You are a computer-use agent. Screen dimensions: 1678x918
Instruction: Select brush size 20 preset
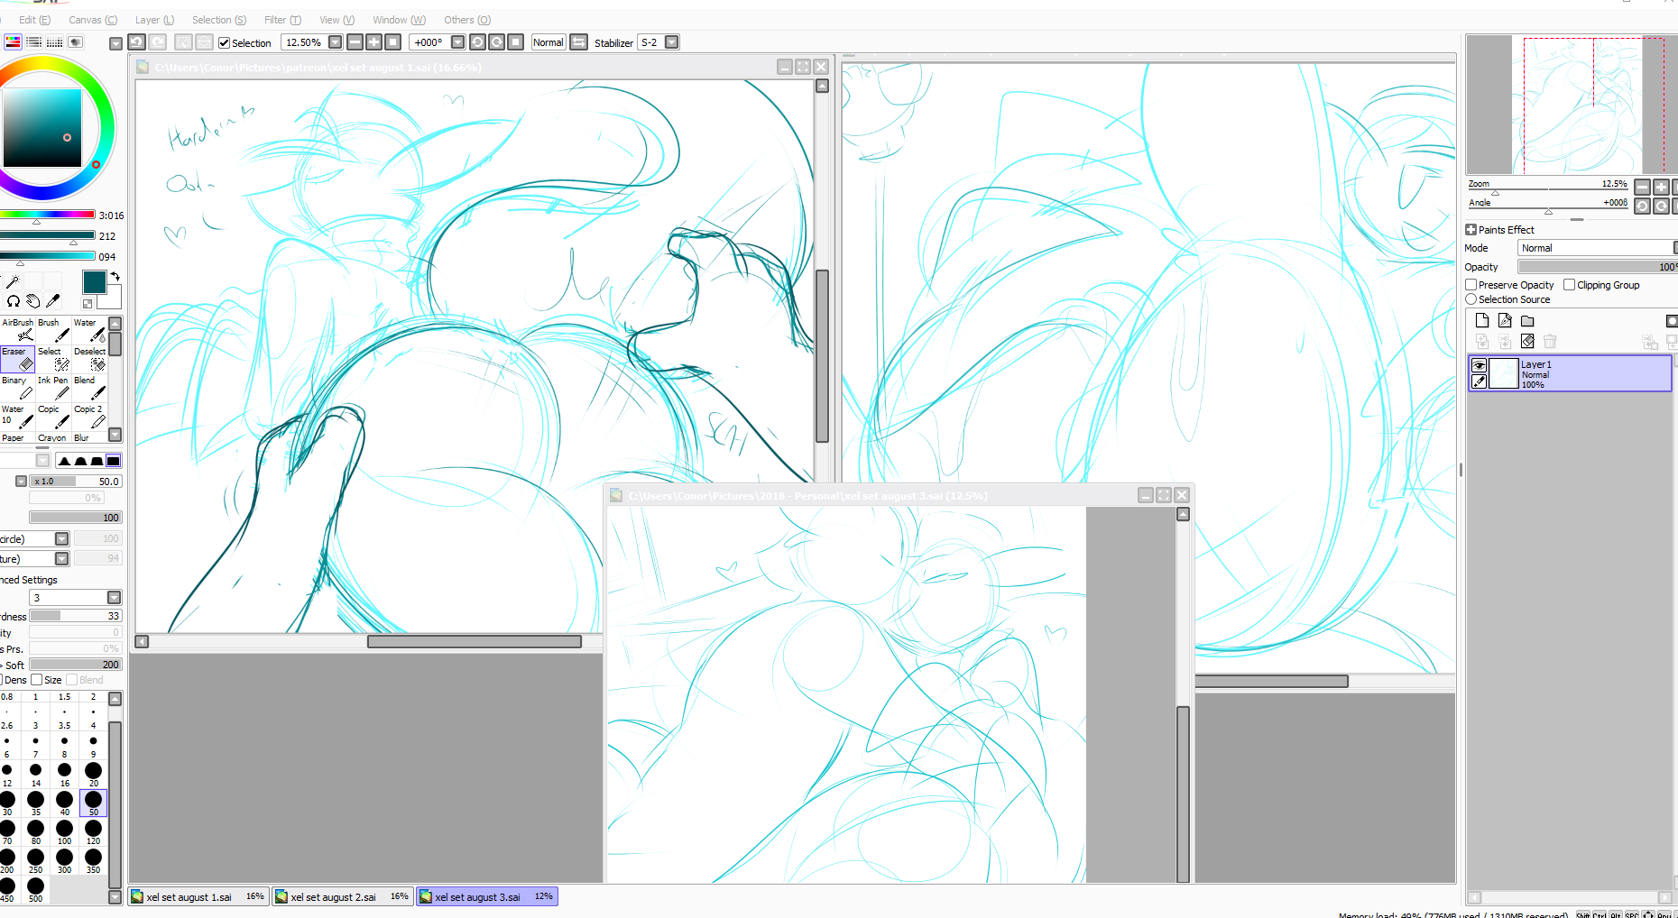pyautogui.click(x=93, y=774)
